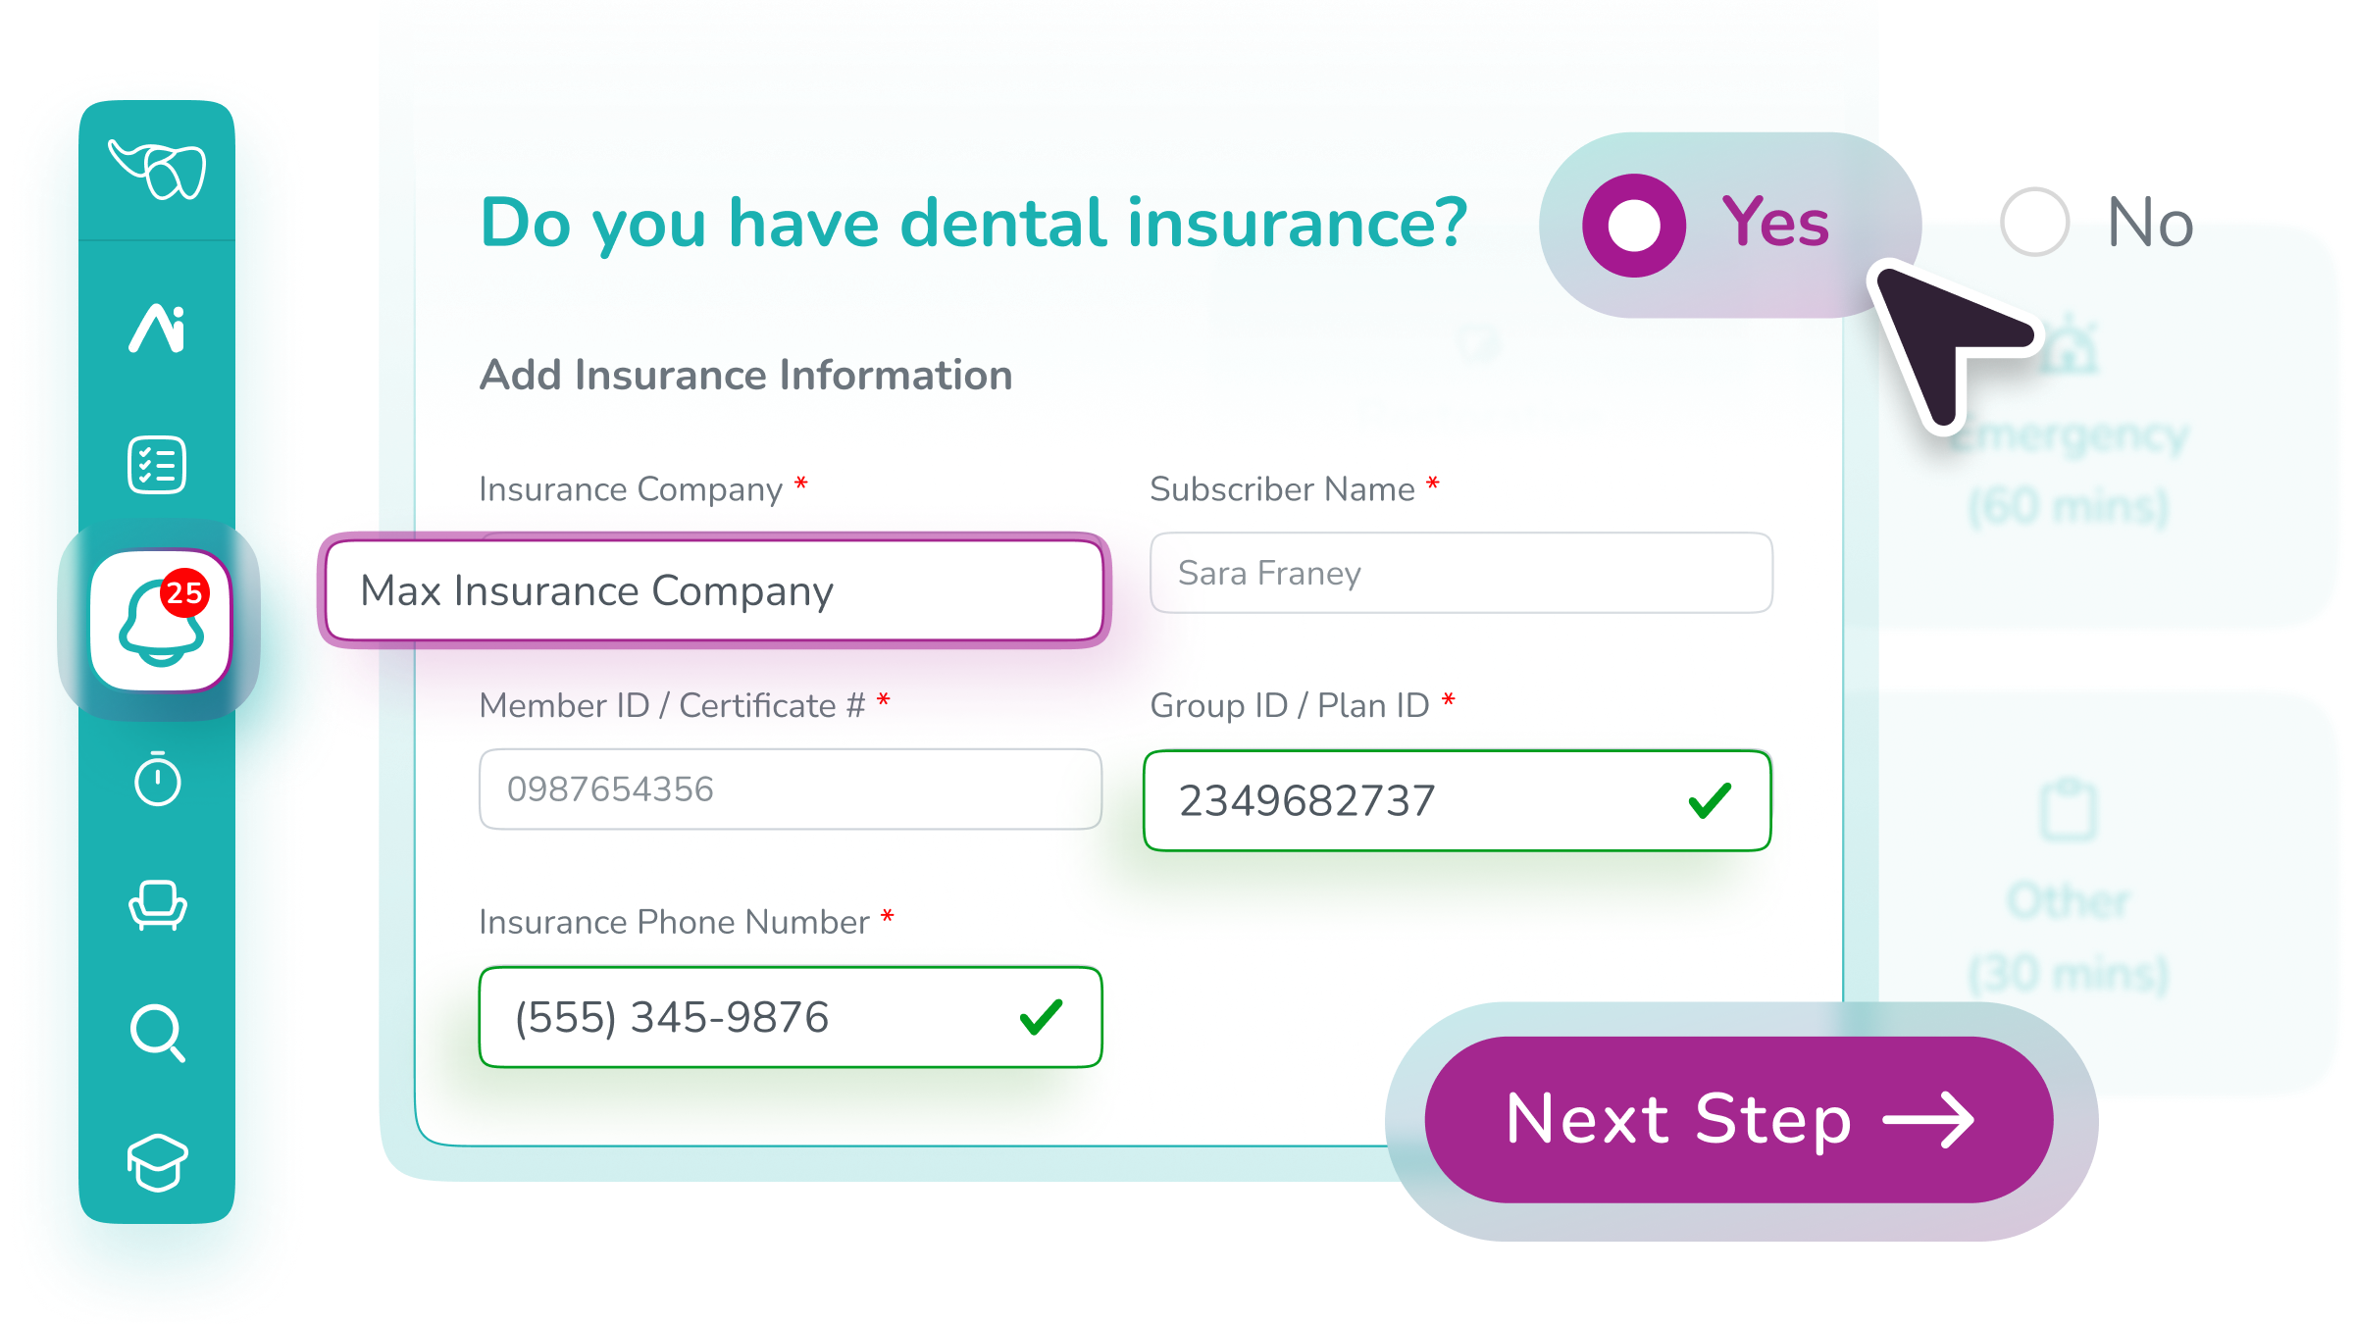Click the Member ID / Certificate # field
Screen dimensions: 2354x1324
(790, 789)
